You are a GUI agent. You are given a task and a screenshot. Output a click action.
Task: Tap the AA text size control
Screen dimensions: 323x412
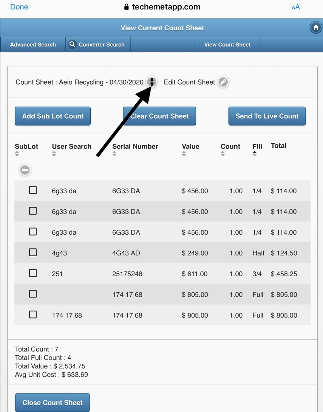[x=295, y=7]
